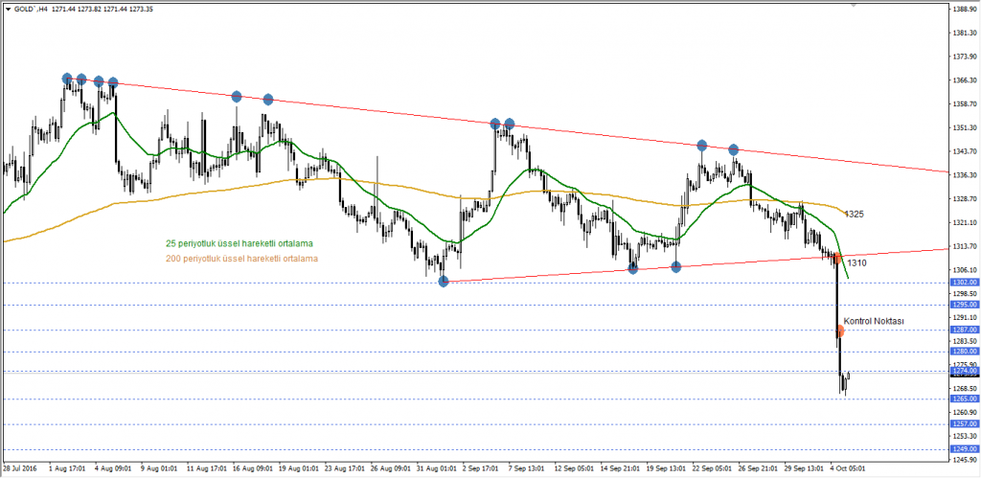Click the '23 Aug 17:01' time axis label

pos(347,468)
